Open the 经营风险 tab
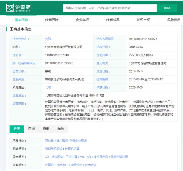Screen dimensions: 183x171 pyautogui.click(x=52, y=20)
